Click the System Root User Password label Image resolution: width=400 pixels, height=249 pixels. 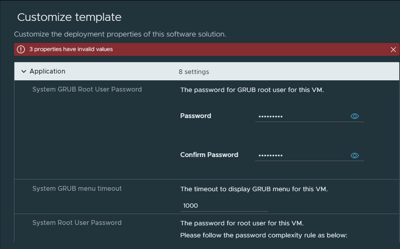(x=77, y=223)
